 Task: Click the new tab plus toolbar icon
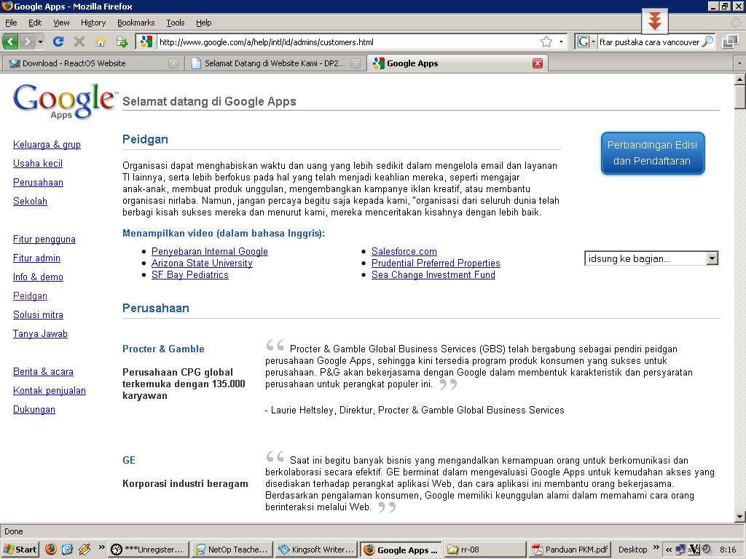(122, 41)
